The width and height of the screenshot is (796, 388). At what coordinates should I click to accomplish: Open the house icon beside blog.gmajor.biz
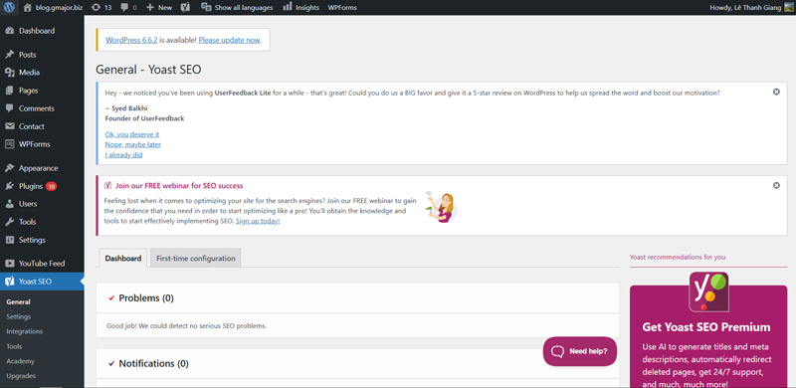click(x=28, y=8)
